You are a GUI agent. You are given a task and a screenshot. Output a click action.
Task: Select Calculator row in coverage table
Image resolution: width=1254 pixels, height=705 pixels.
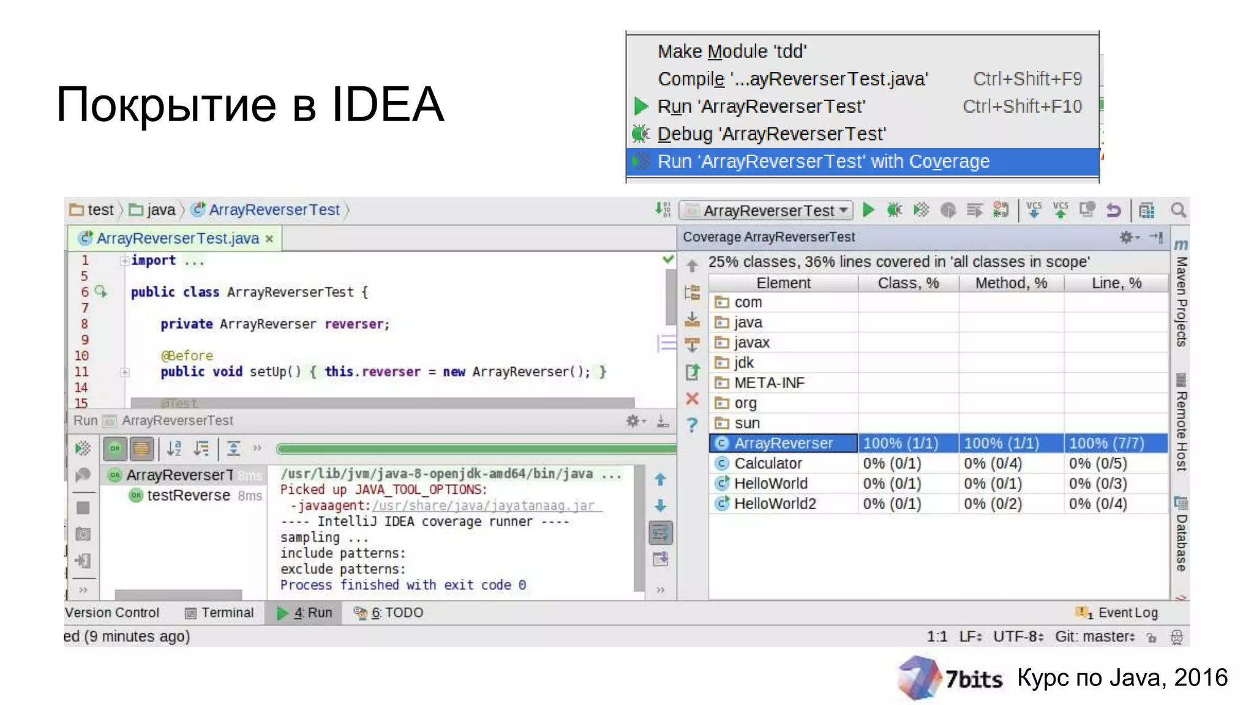pyautogui.click(x=939, y=463)
